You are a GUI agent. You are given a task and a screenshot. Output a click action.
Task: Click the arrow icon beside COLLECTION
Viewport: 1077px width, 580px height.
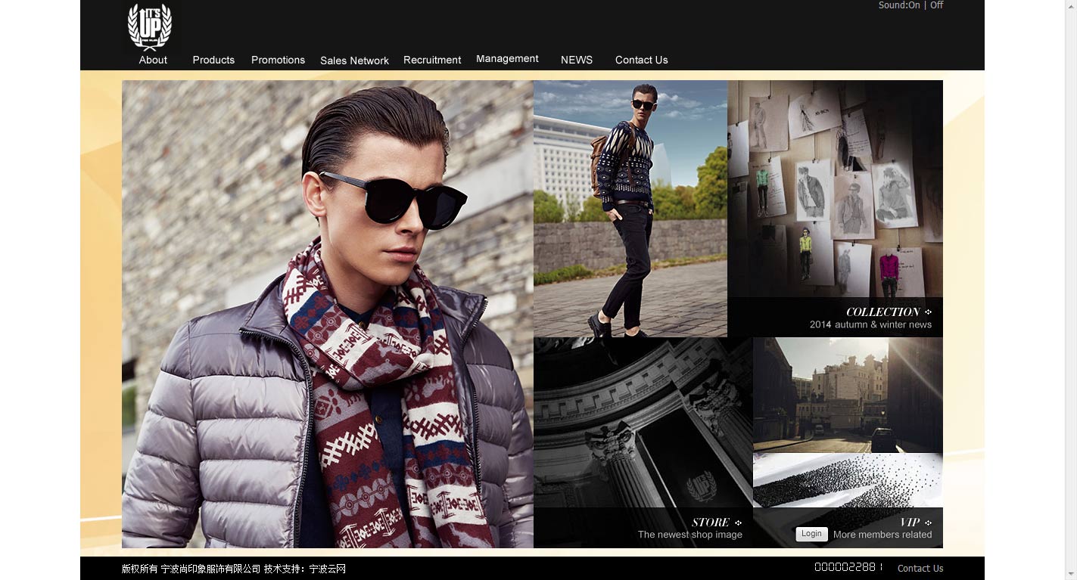(929, 312)
